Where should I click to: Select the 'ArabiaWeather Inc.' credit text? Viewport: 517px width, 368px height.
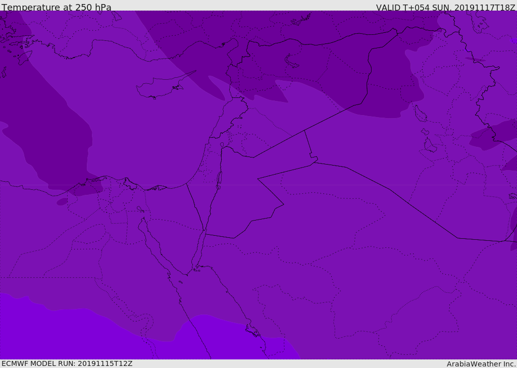[481, 364]
